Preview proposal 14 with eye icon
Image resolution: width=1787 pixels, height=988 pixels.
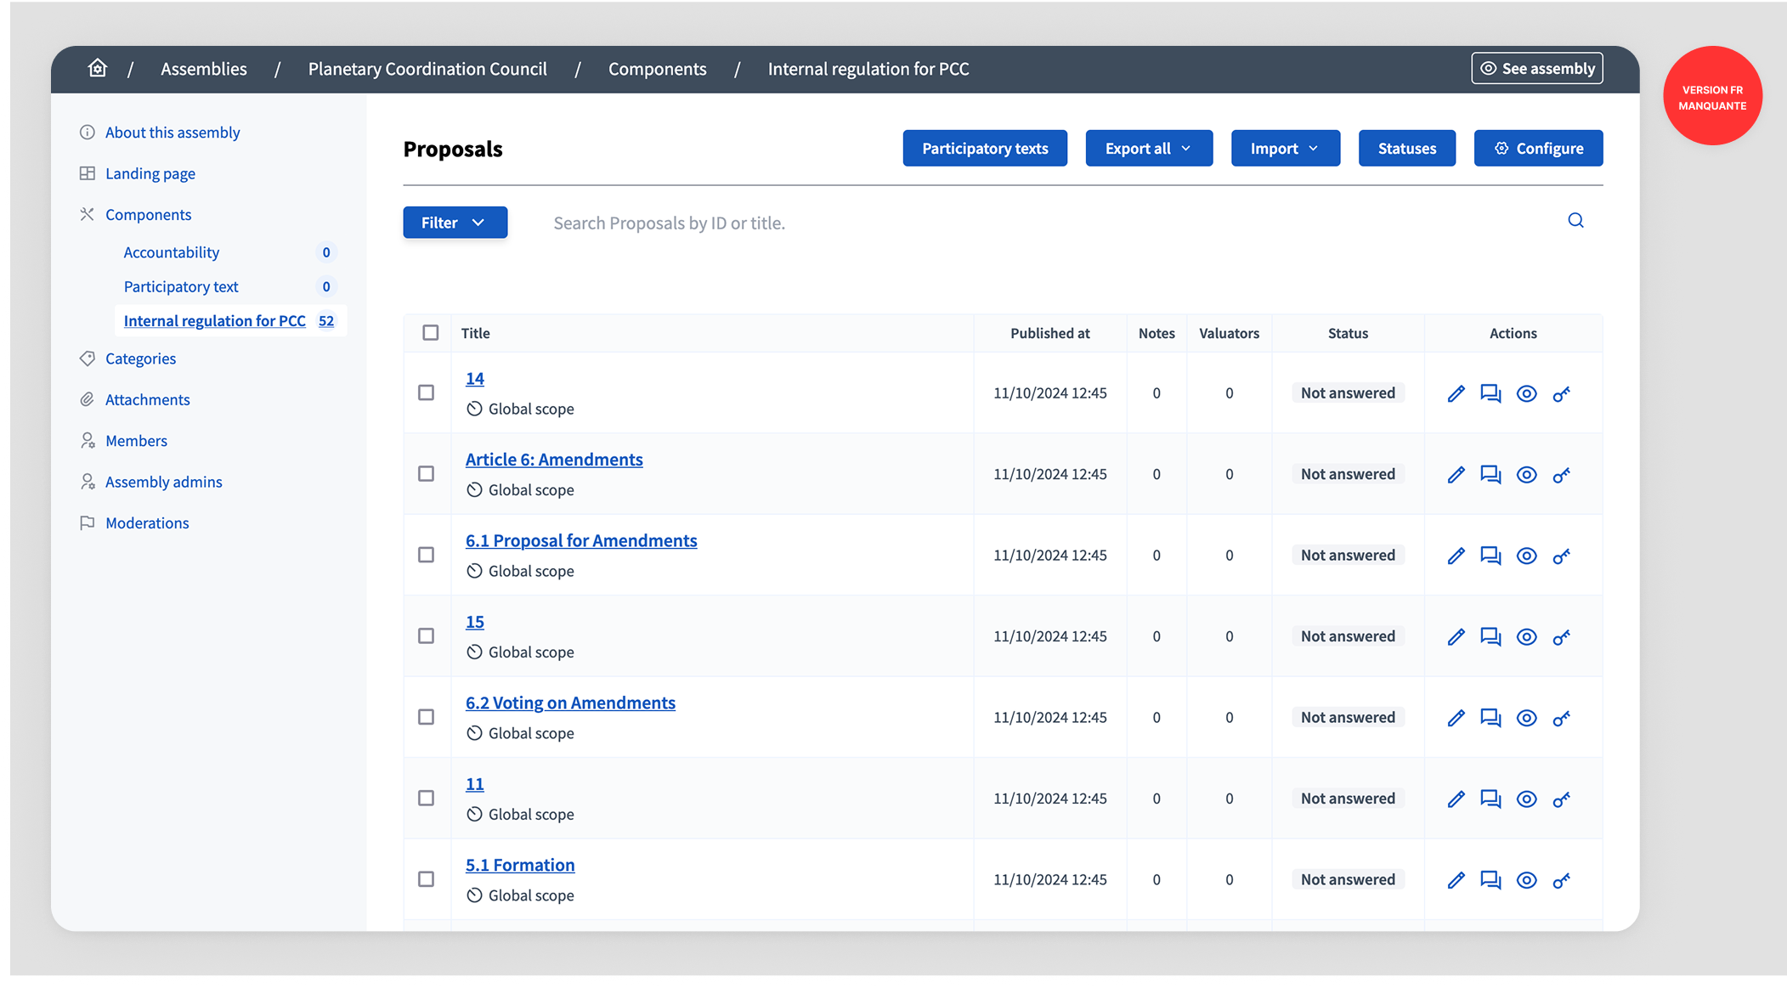tap(1526, 393)
